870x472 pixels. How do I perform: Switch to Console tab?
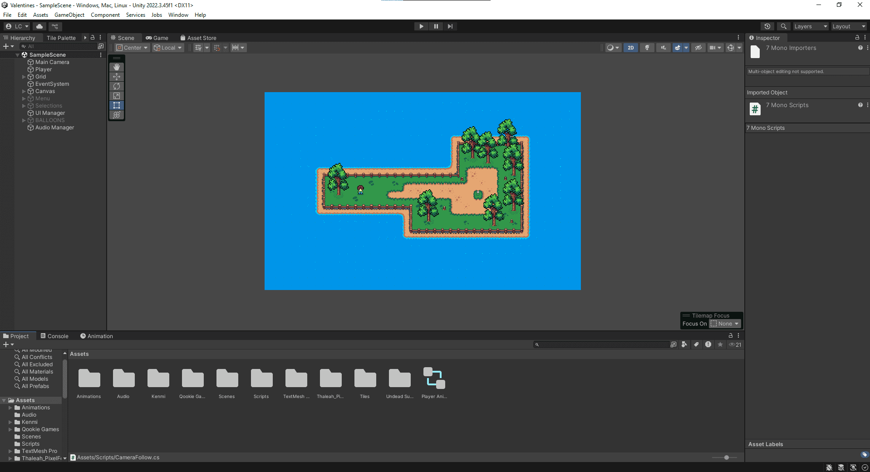coord(54,336)
